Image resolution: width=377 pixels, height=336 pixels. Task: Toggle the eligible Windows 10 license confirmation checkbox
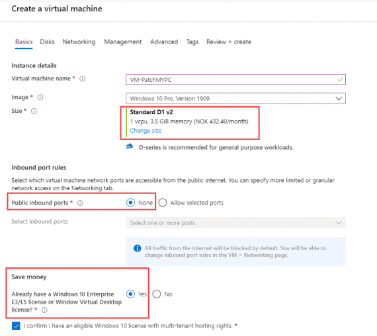coord(16,326)
